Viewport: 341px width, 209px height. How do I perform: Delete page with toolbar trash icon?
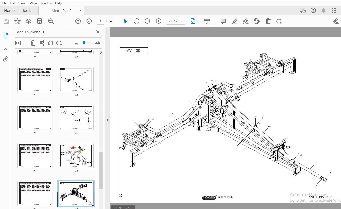(268, 21)
